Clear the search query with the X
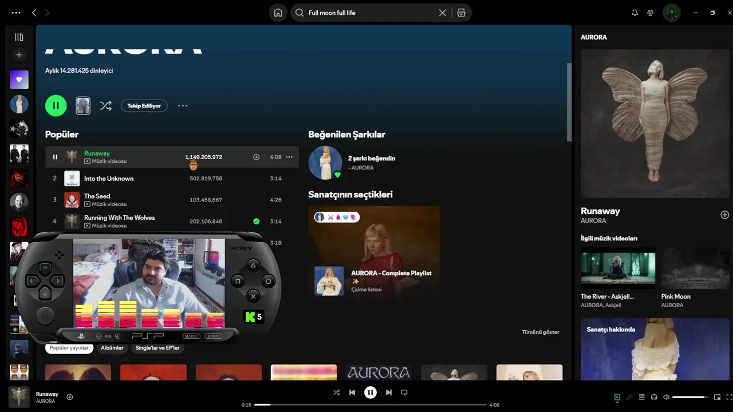 (442, 13)
